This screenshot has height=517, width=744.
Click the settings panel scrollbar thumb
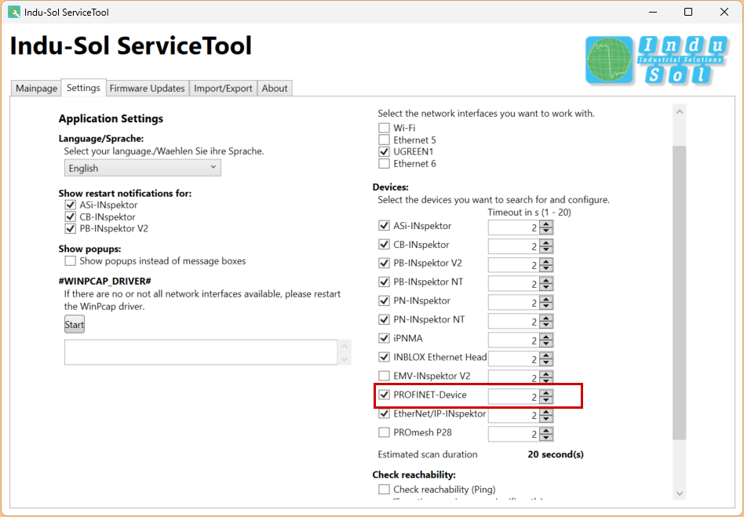680,293
